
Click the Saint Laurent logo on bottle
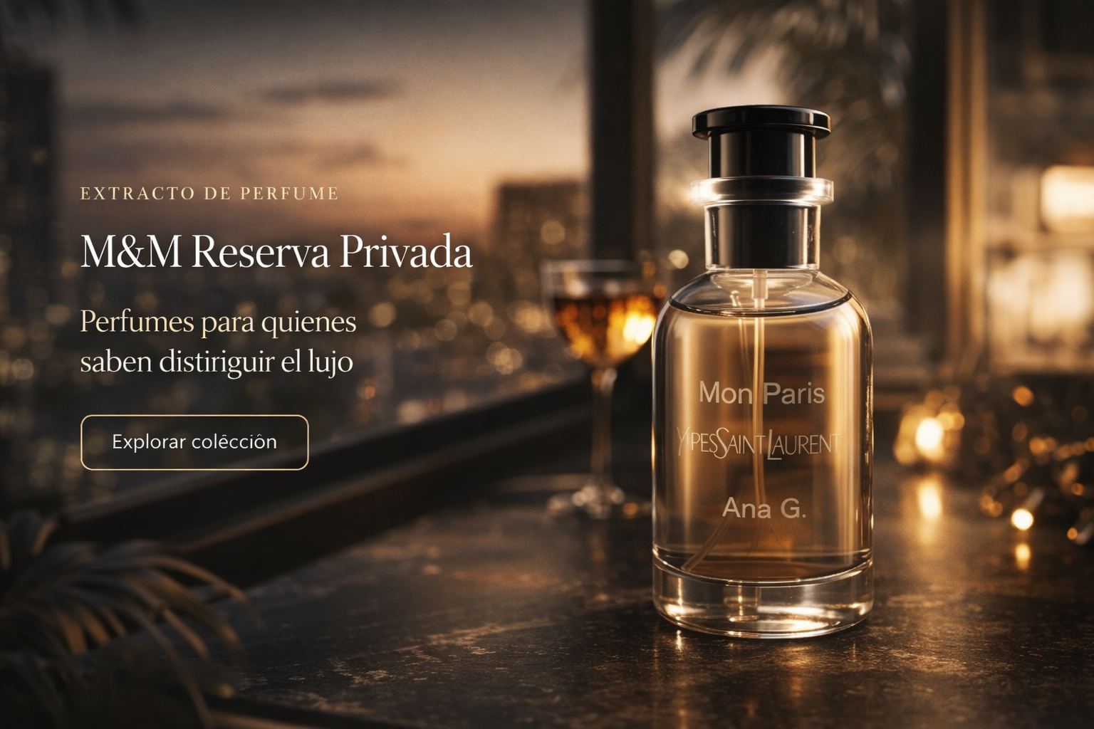pyautogui.click(x=759, y=444)
